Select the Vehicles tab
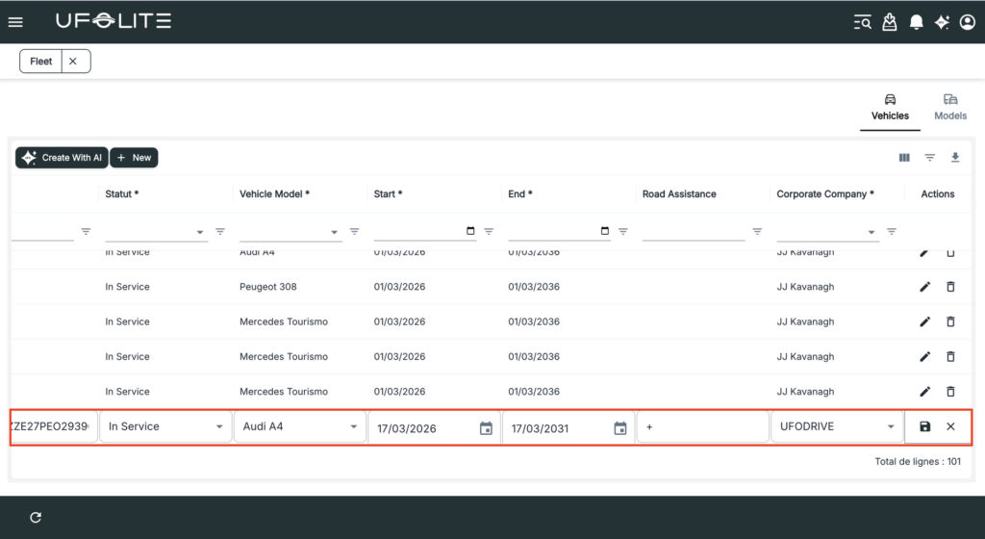The image size is (985, 539). [890, 107]
